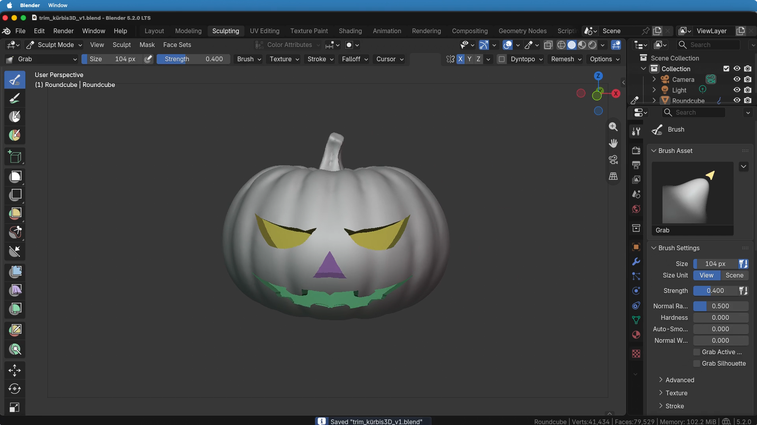The image size is (757, 425).
Task: Click the header Strength slider
Action: [193, 59]
